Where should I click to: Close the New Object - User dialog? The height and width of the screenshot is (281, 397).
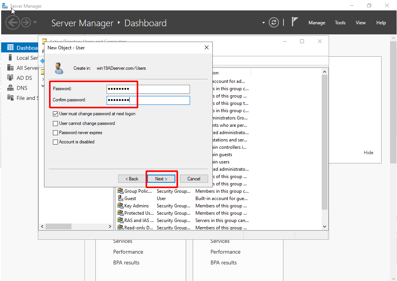pyautogui.click(x=207, y=47)
